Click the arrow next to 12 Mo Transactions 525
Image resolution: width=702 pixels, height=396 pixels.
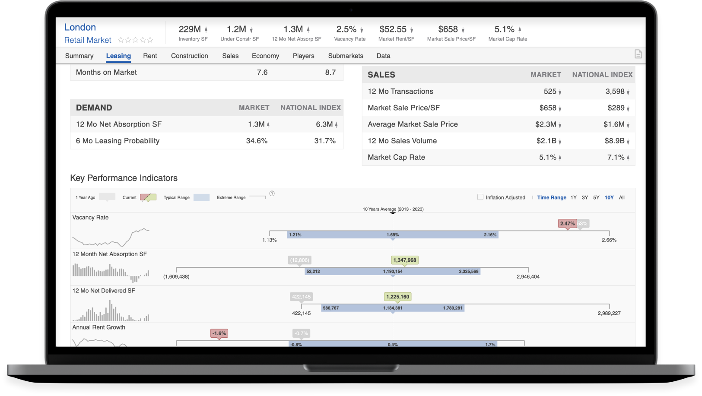[x=560, y=92]
